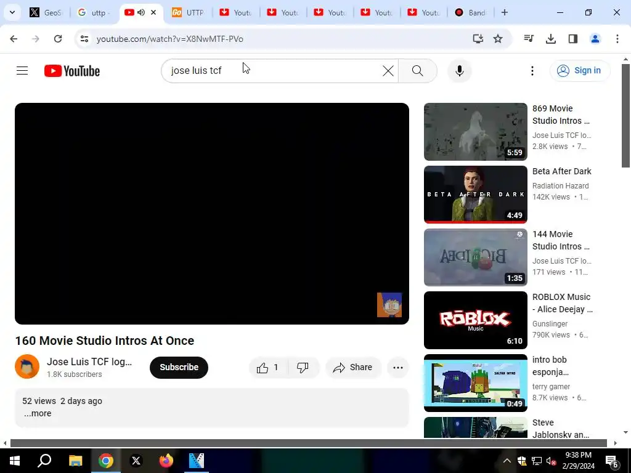Subscribe to Jose Luis TCF channel

point(179,367)
